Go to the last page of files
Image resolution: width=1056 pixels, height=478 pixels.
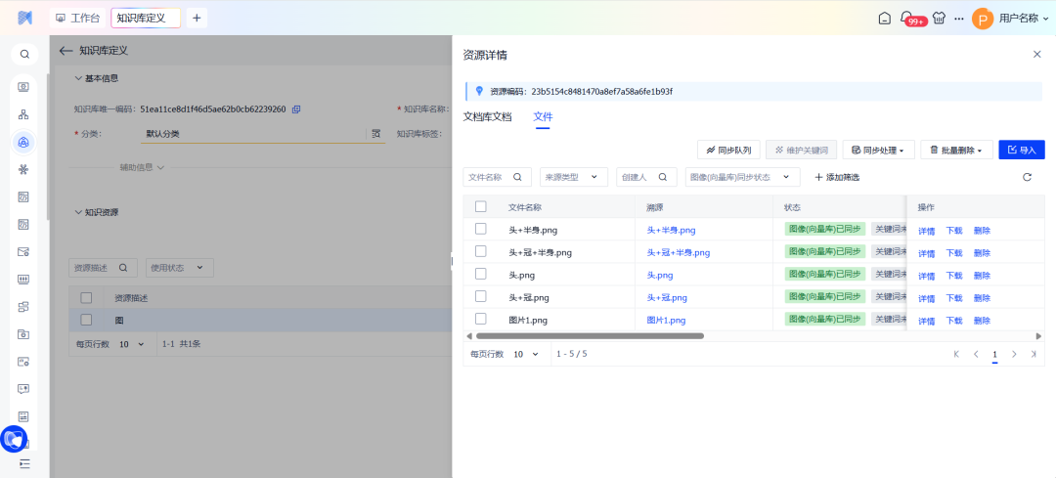pyautogui.click(x=1034, y=354)
